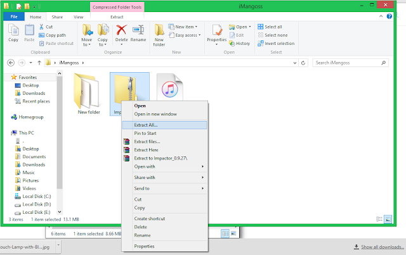This screenshot has height=255, width=406.
Task: Select the iTunes music file icon
Action: point(170,88)
